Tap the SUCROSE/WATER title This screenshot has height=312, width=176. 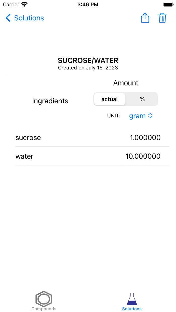(88, 60)
